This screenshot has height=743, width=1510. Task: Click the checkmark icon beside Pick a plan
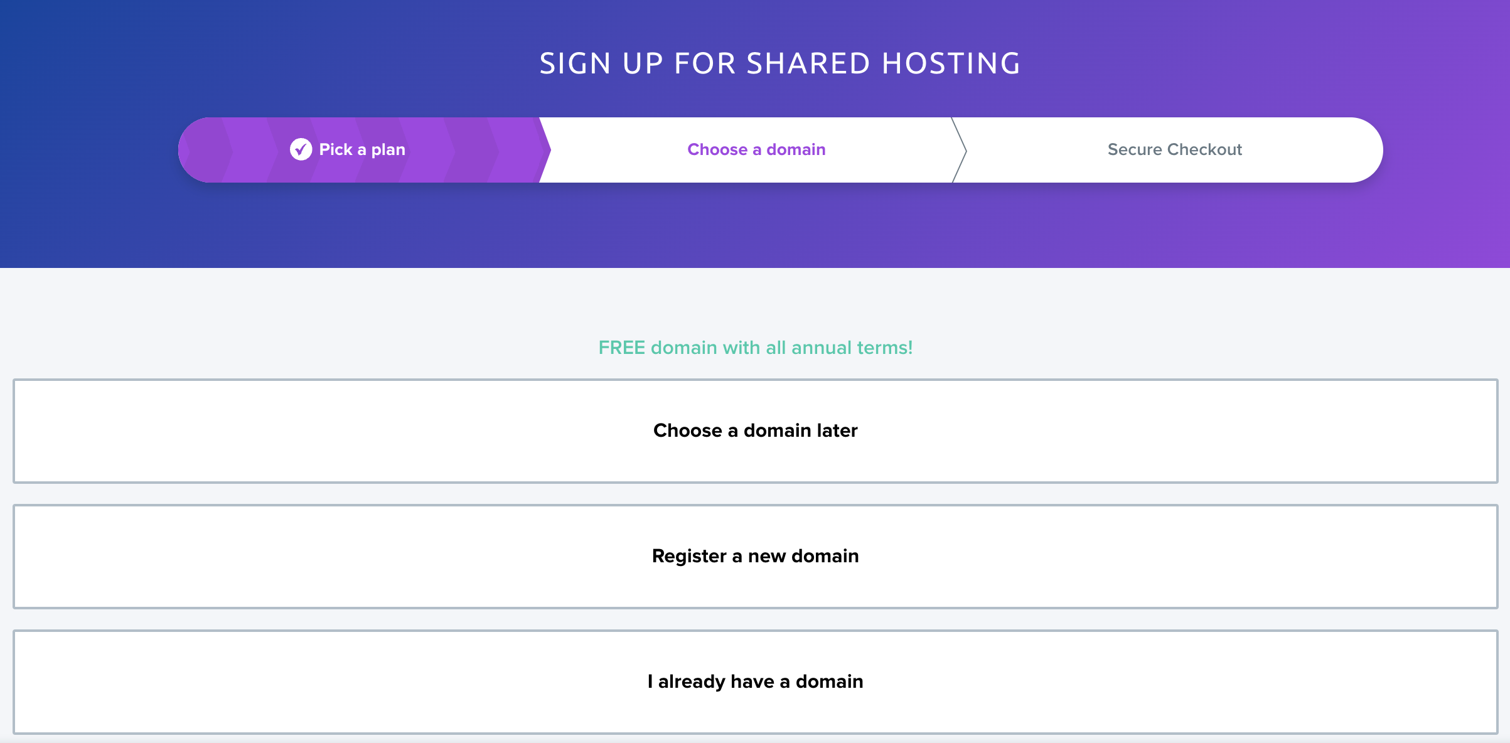coord(301,149)
